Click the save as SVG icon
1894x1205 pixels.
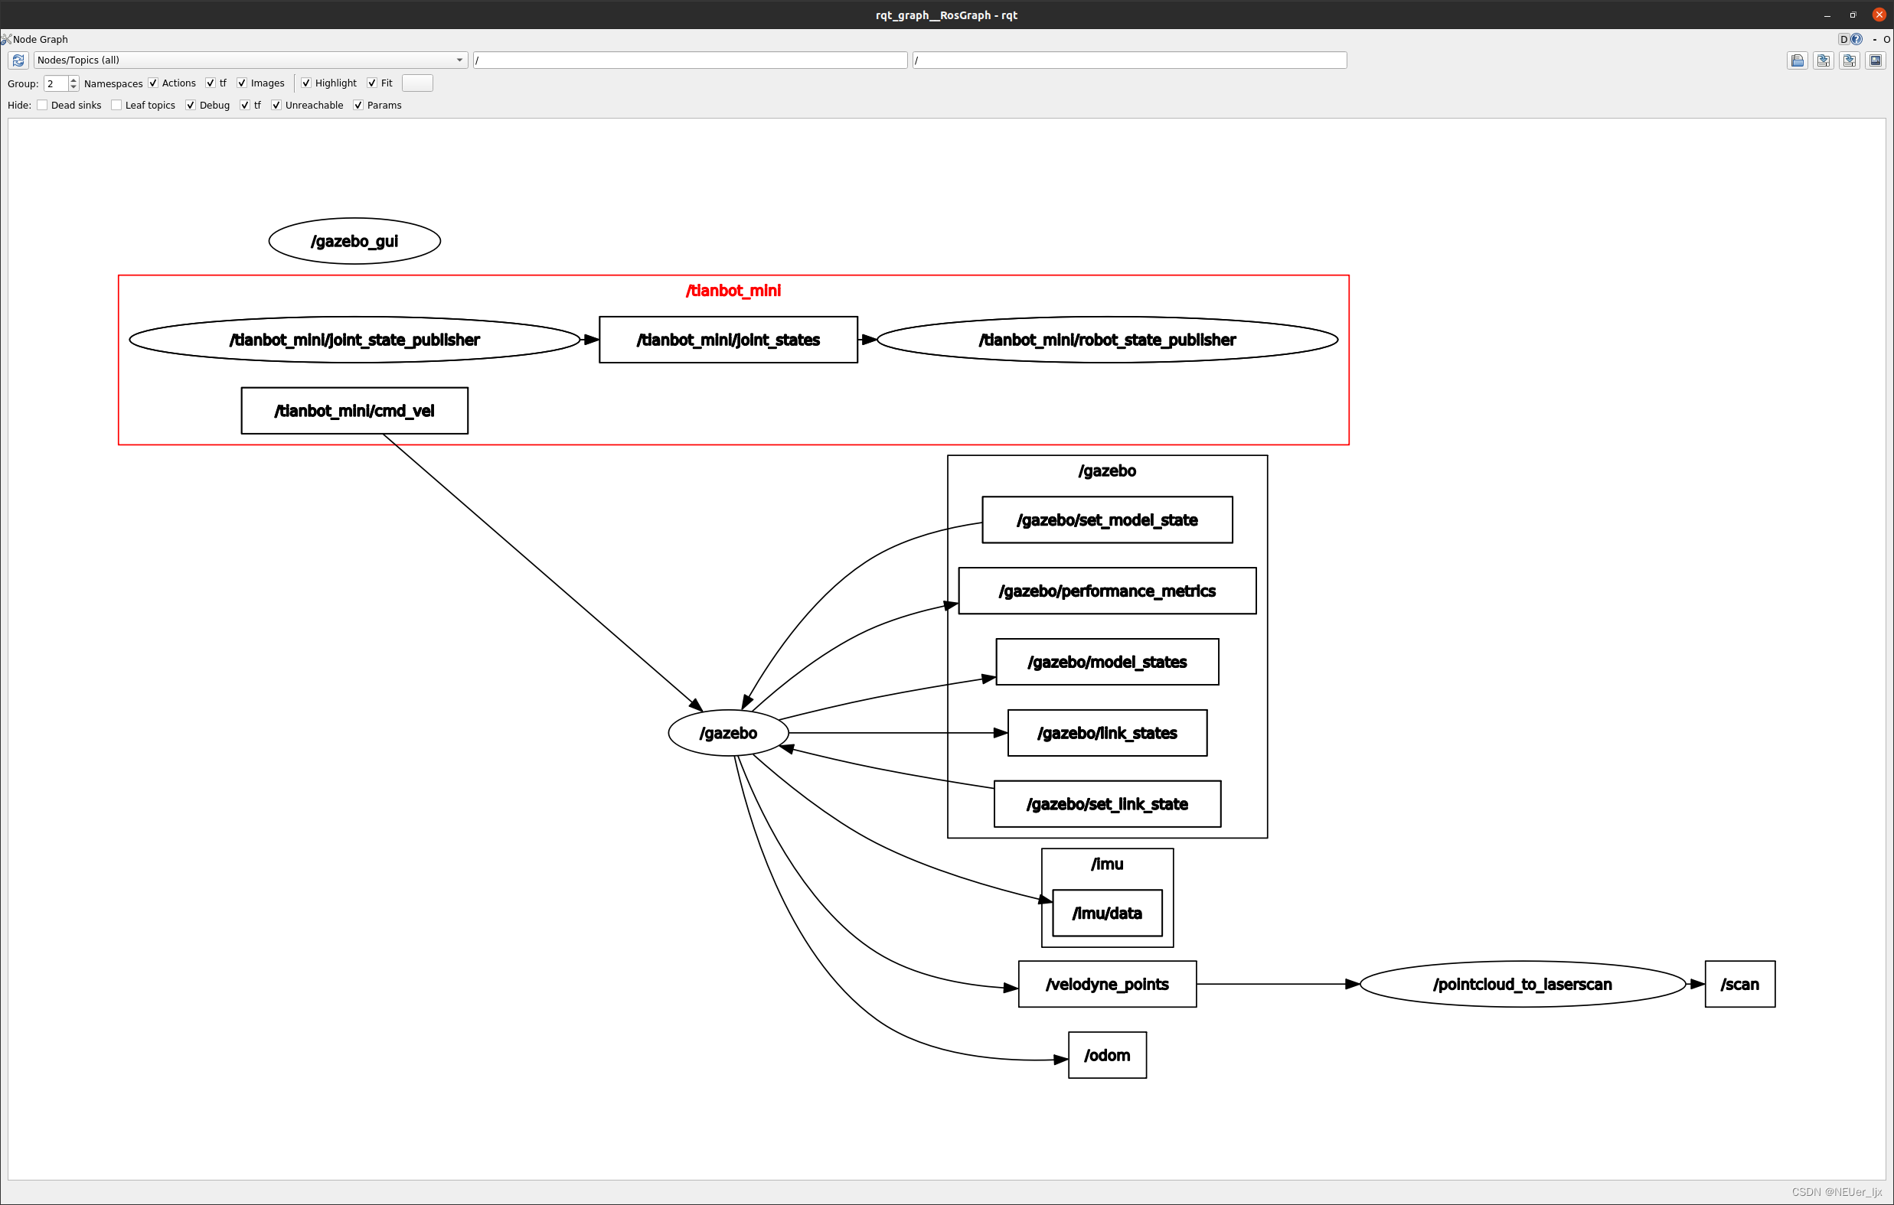[x=1849, y=60]
